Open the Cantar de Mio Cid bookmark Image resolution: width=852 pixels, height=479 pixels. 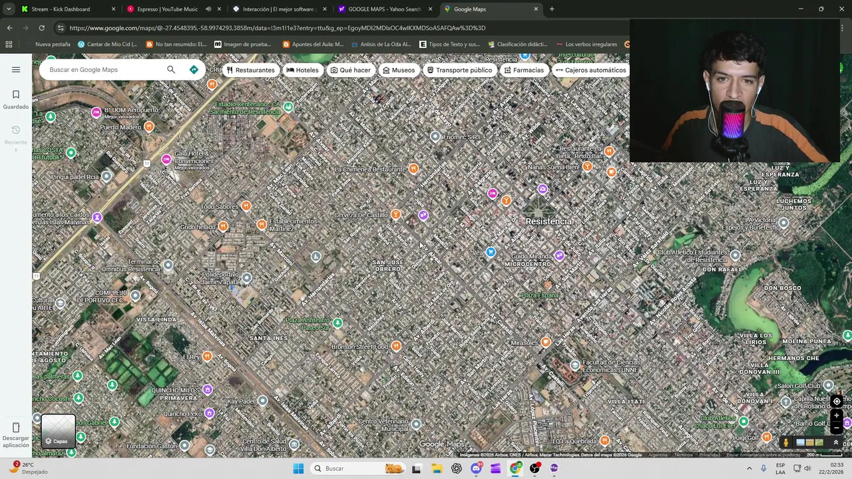point(107,45)
